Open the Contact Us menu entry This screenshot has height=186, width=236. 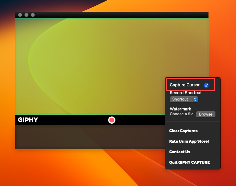pos(180,152)
